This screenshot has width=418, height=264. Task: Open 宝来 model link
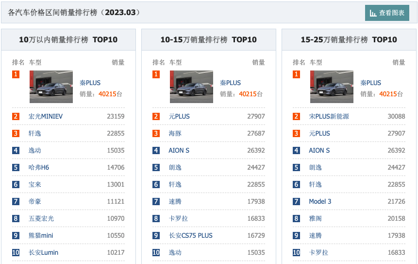point(34,184)
